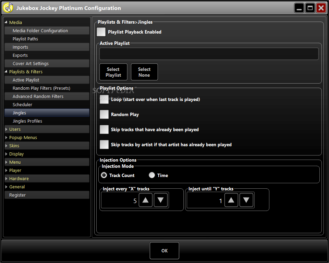Click the Select None button
The height and width of the screenshot is (263, 329).
[x=144, y=72]
